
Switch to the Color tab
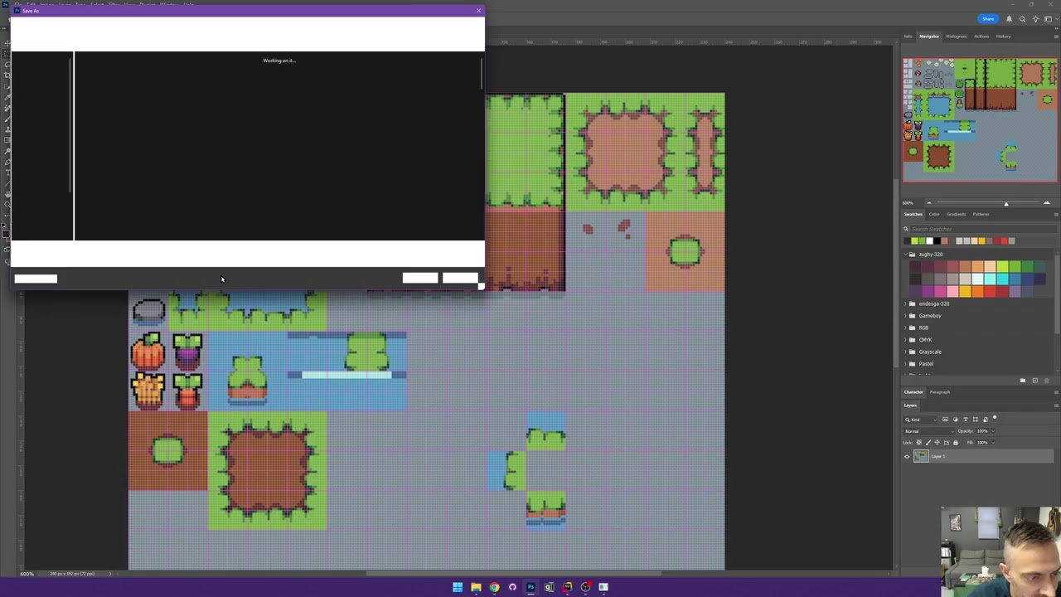pos(934,214)
